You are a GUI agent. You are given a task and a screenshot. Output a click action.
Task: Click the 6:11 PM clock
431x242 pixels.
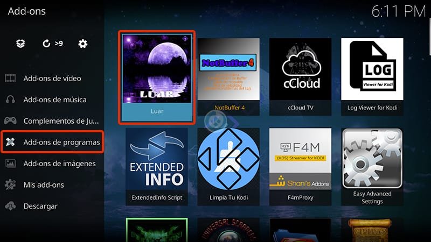tap(398, 11)
